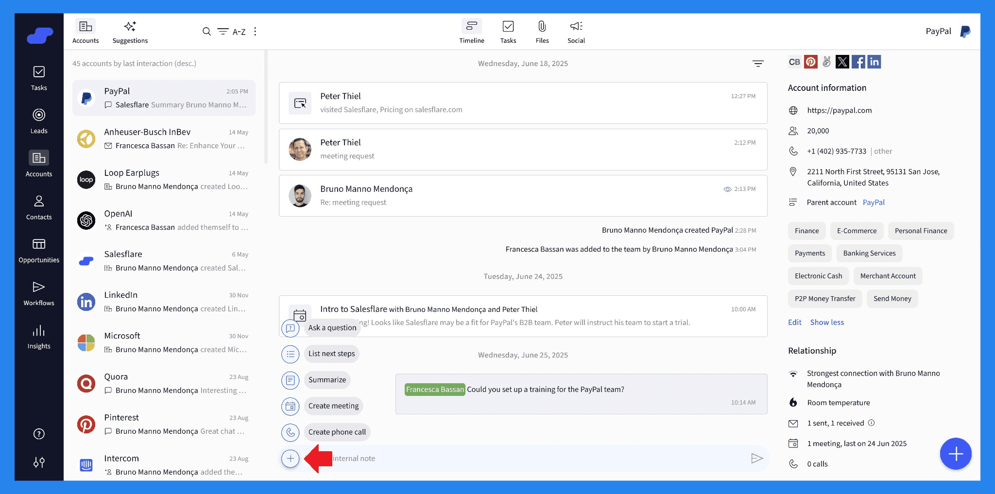Open the https://paypal.com website link
Screen dimensions: 995x494
coord(840,110)
